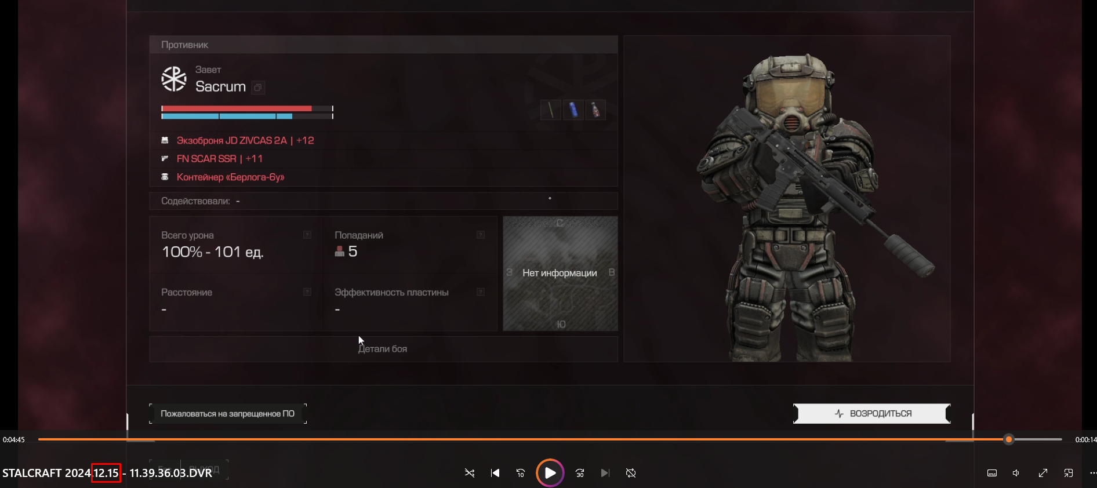Toggle repeat mode off/on
The width and height of the screenshot is (1097, 488).
click(x=631, y=473)
